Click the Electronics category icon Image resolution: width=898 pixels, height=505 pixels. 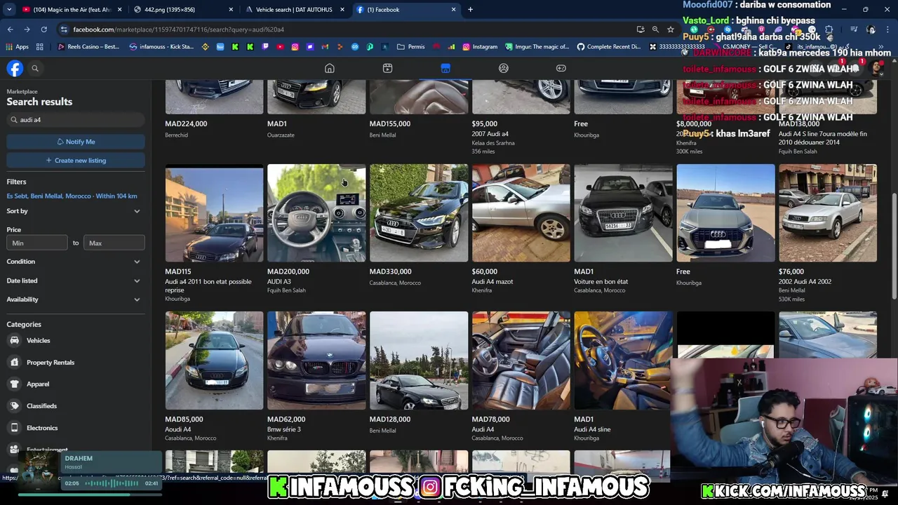click(14, 428)
